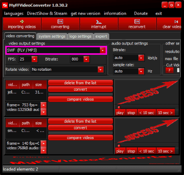The width and height of the screenshot is (184, 175).
Task: Click the first video's conversion progress bar
Action: click(81, 94)
